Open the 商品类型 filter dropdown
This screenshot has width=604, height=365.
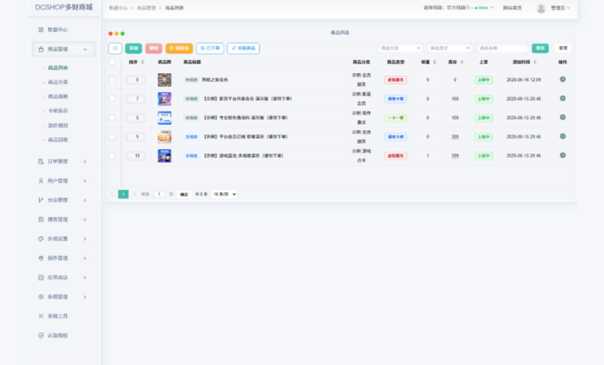[x=449, y=48]
